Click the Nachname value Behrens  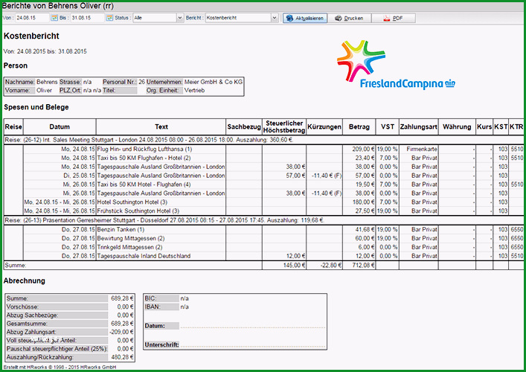[x=47, y=82]
